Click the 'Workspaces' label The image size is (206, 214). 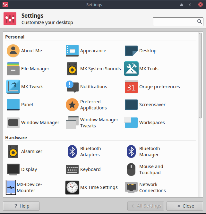tap(152, 123)
